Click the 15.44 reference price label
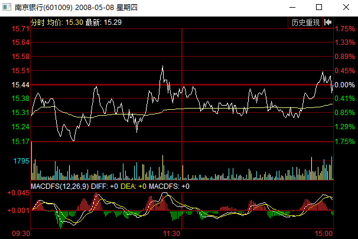358x239 pixels. (x=20, y=85)
